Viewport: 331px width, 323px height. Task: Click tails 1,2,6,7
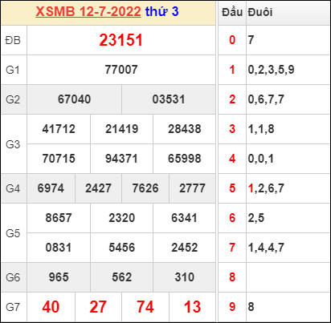266,188
